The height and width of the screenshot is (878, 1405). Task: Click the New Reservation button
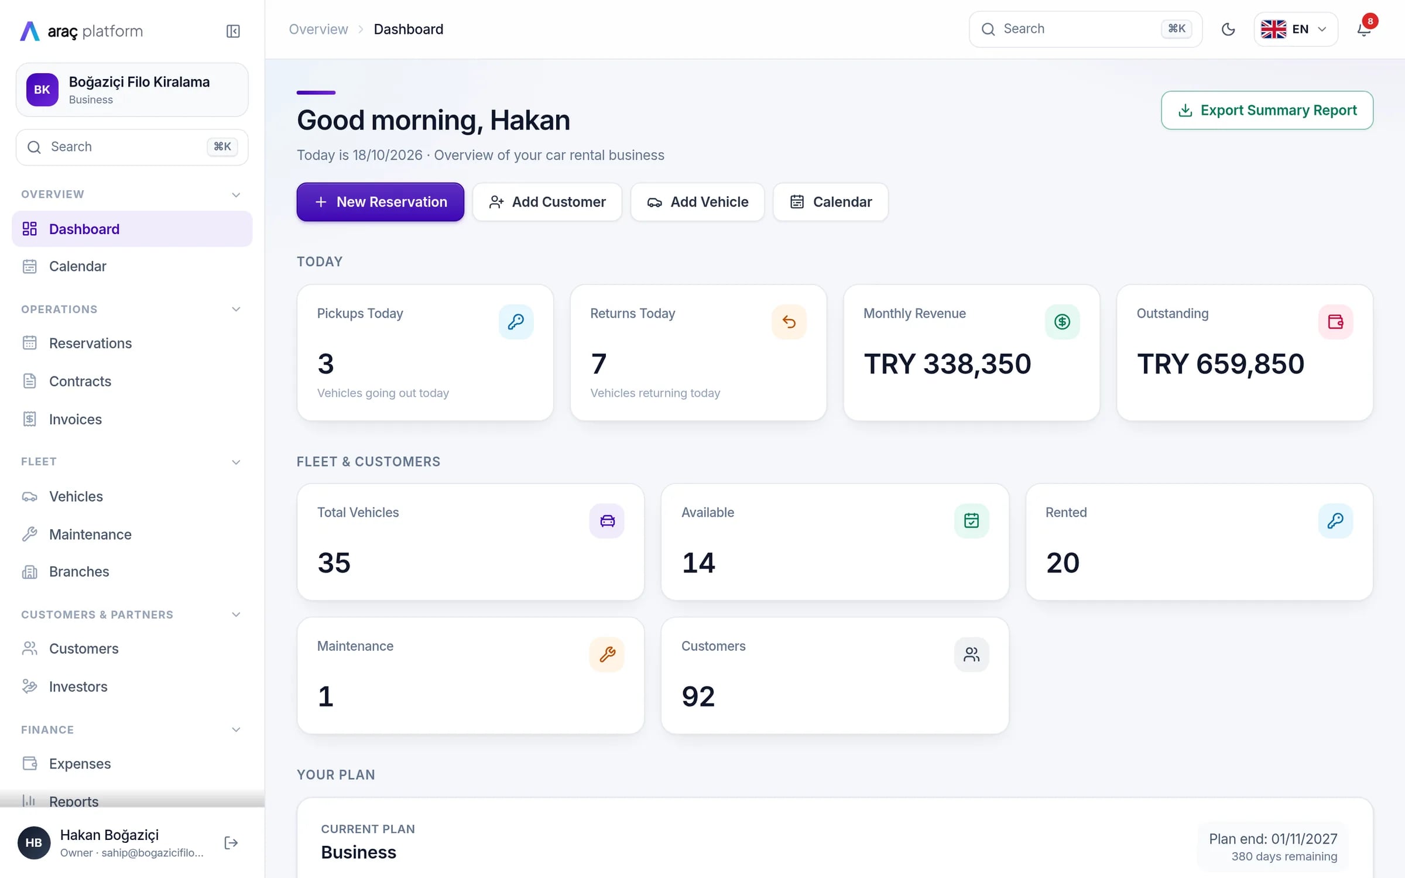(381, 202)
